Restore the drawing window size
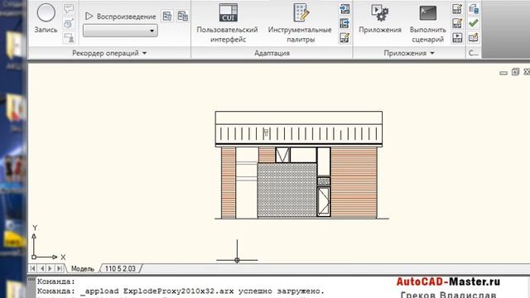Image resolution: width=530 pixels, height=298 pixels. 515,72
